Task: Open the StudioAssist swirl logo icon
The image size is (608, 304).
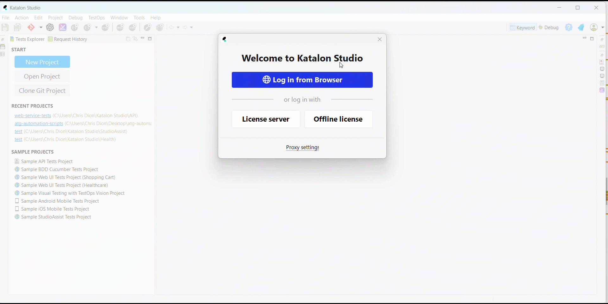Action: tap(50, 27)
